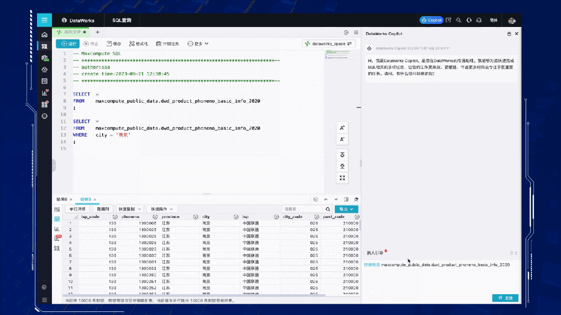Image resolution: width=561 pixels, height=315 pixels.
Task: Click the DataWorks logo
Action: (78, 20)
